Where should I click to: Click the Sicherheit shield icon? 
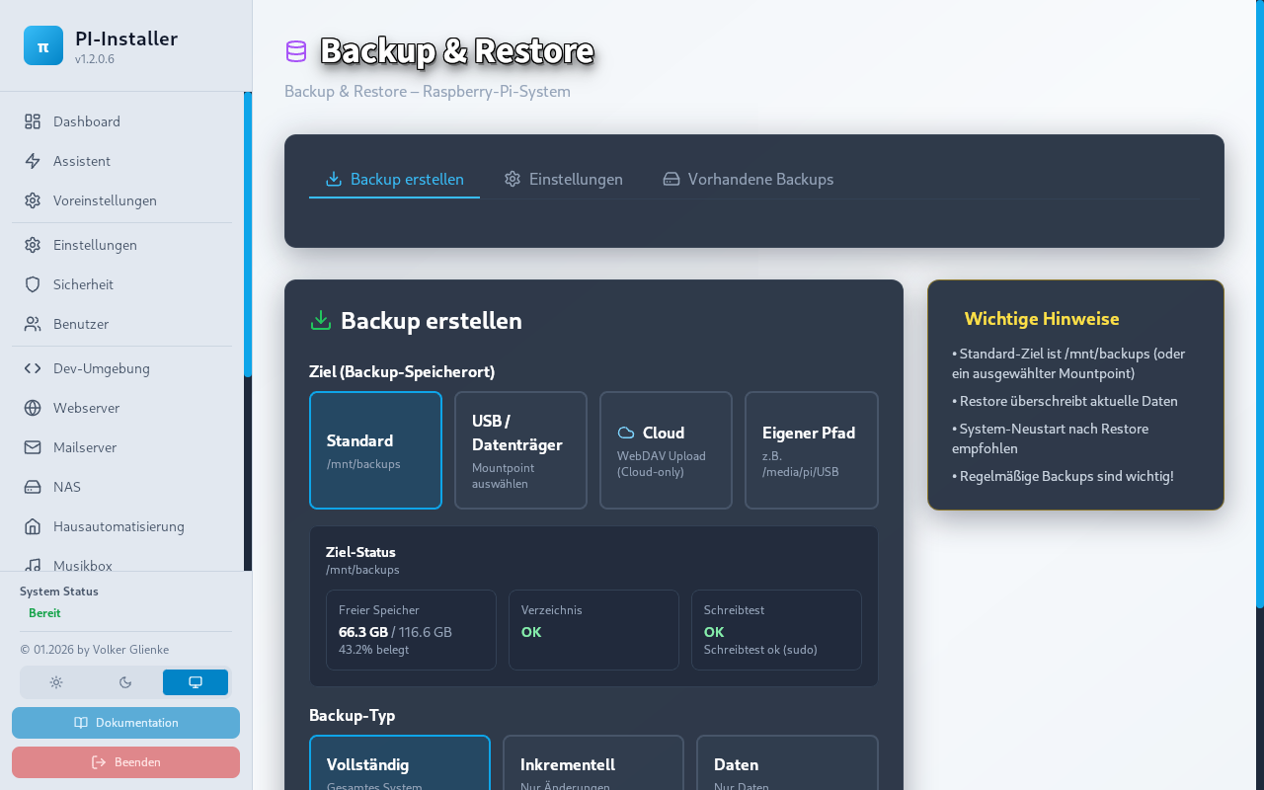(33, 284)
